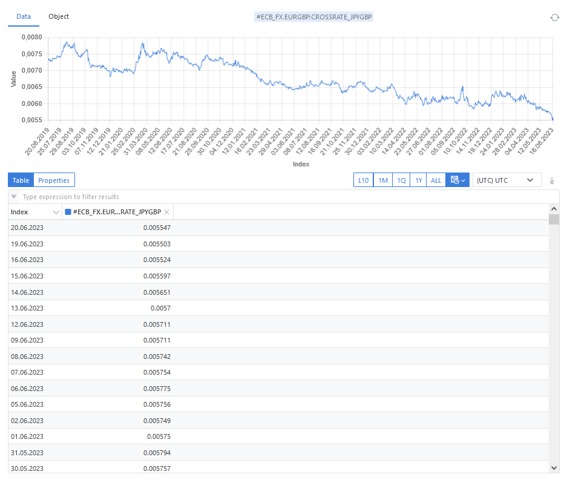The width and height of the screenshot is (570, 480).
Task: Switch to the Data tab
Action: (24, 16)
